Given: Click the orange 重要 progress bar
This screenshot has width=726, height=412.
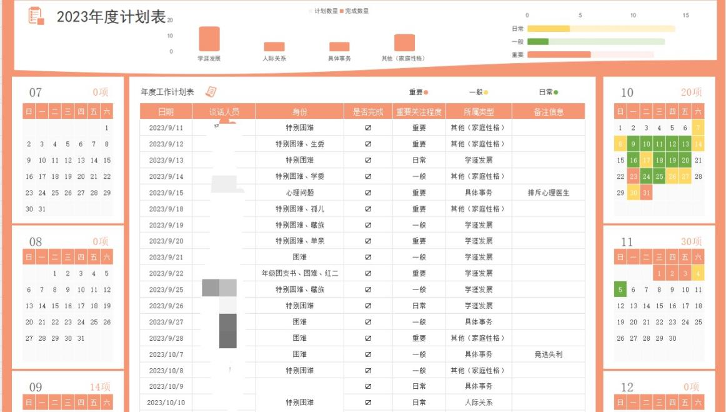Looking at the screenshot, I should (x=559, y=54).
